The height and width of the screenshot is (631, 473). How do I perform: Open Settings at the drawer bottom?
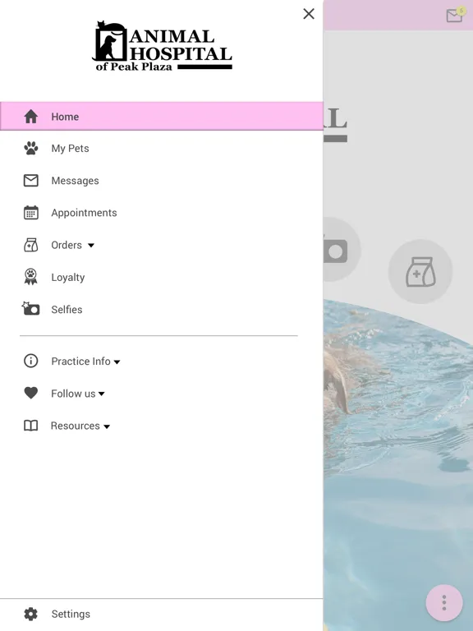(161, 614)
